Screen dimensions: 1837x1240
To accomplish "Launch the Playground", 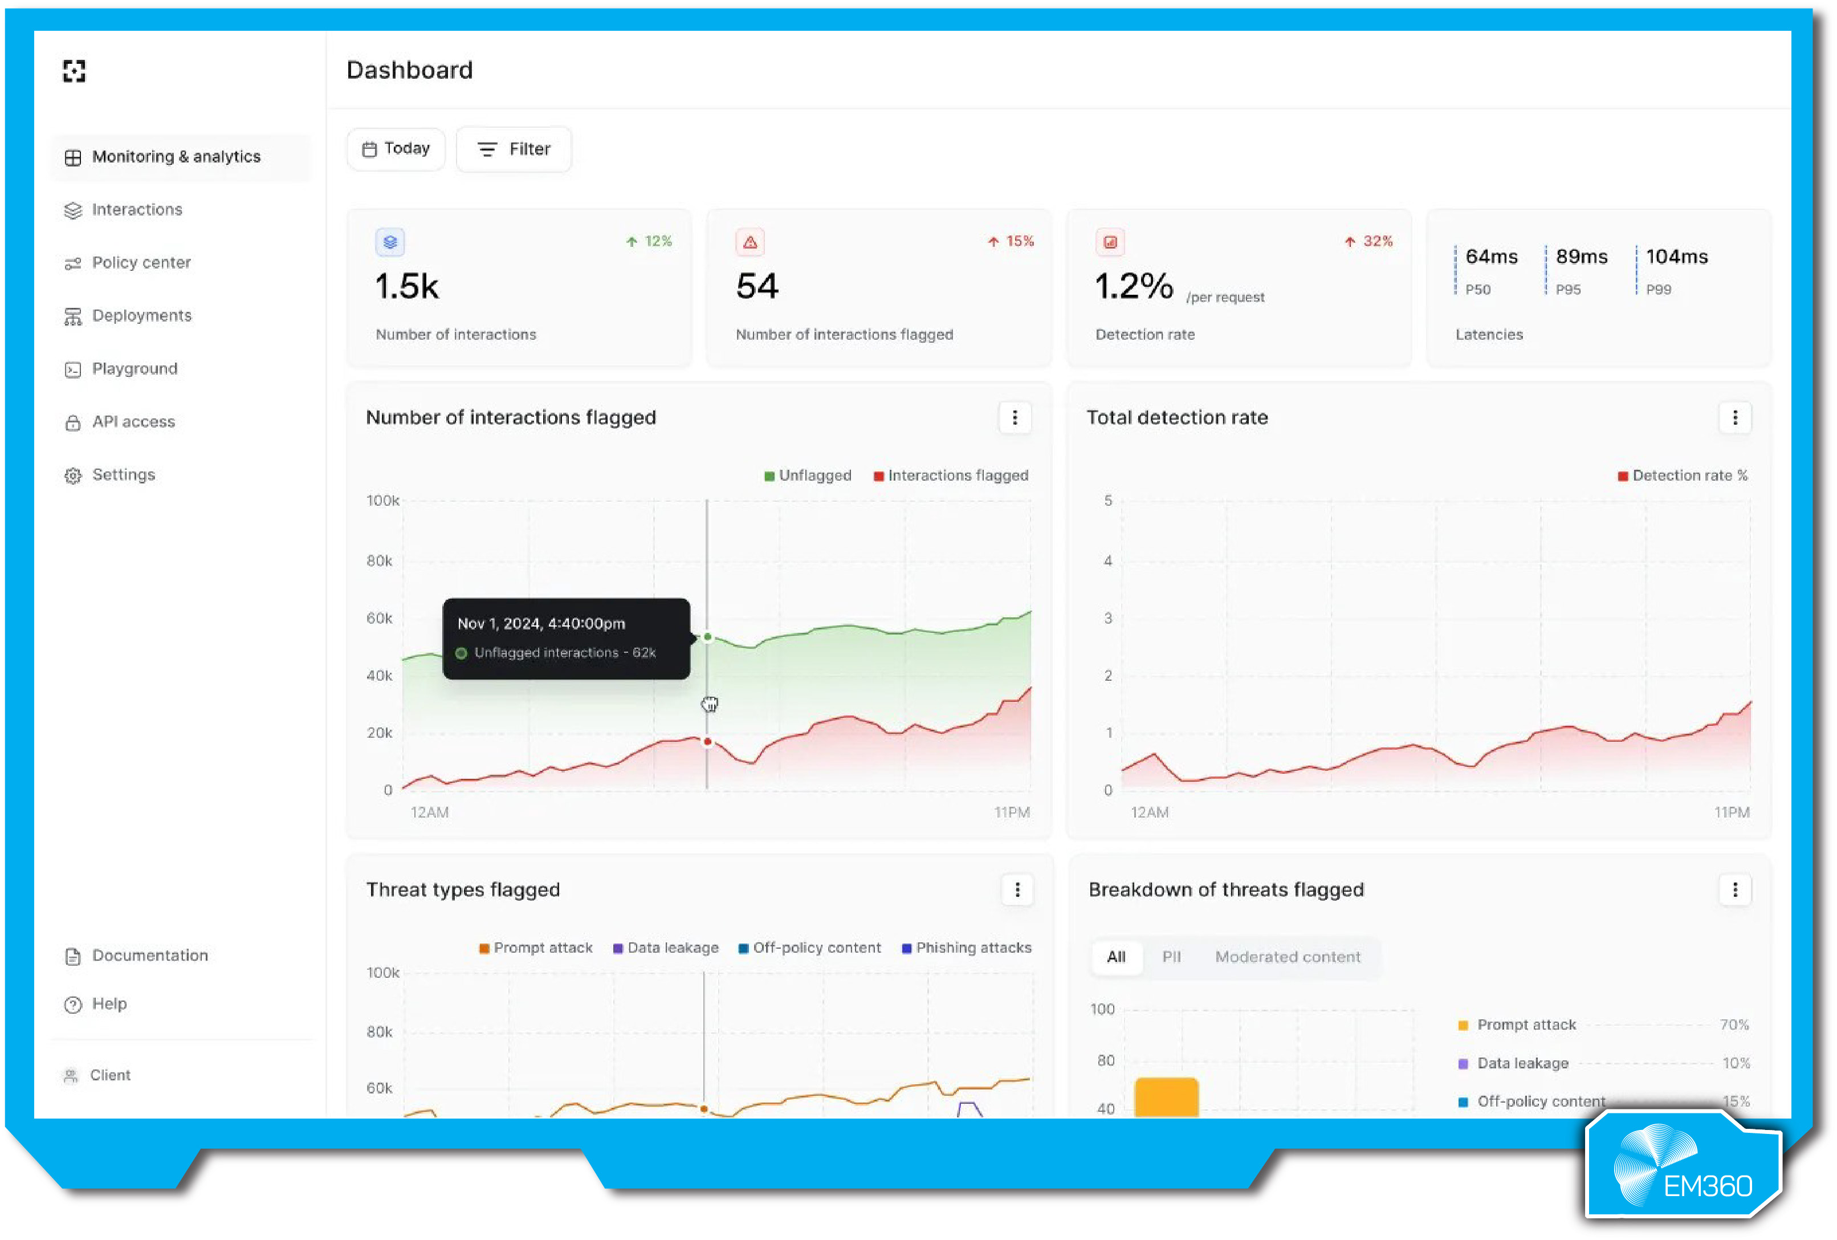I will coord(135,368).
